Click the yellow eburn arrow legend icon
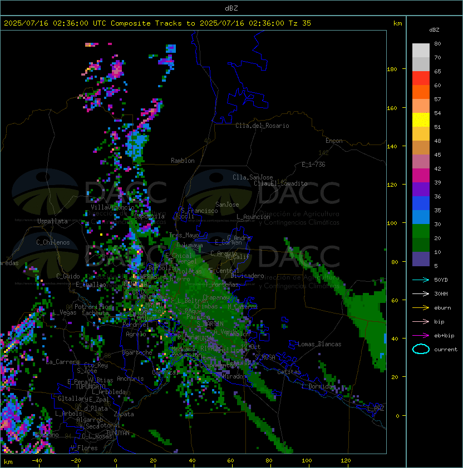This screenshot has height=468, width=463. tap(421, 308)
